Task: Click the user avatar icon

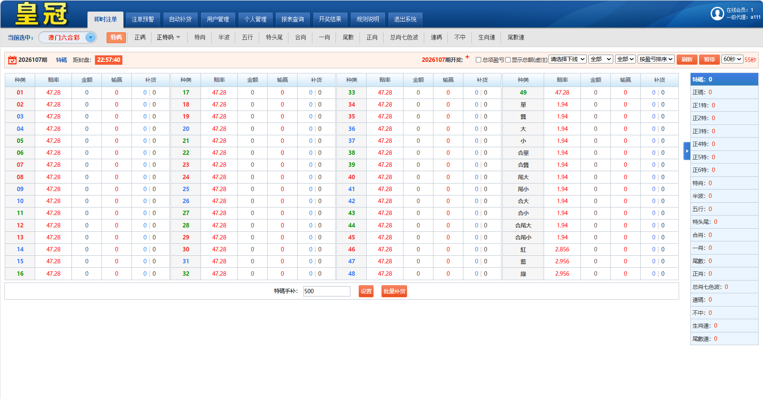Action: tap(717, 14)
